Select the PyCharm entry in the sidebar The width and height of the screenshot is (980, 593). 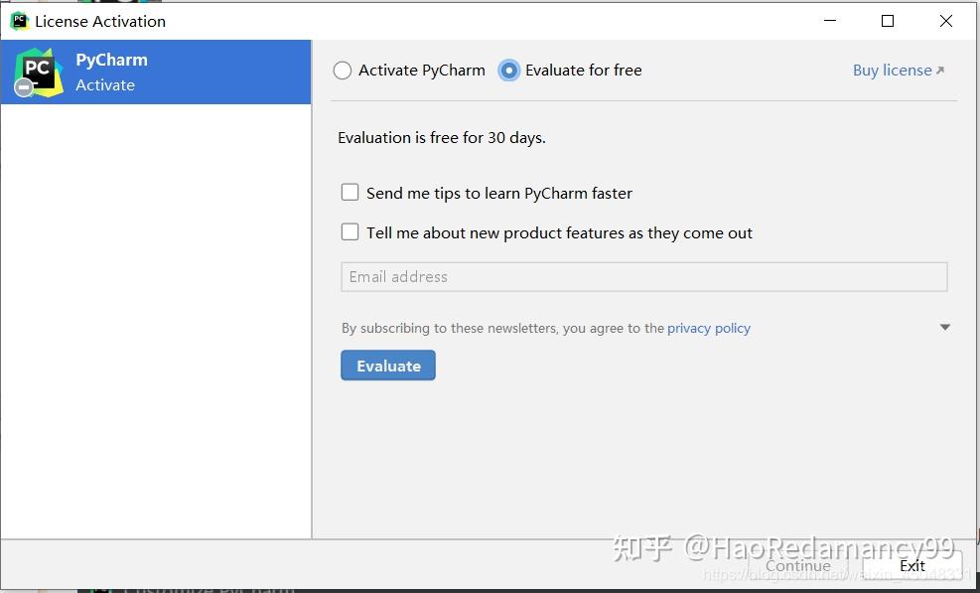(156, 72)
